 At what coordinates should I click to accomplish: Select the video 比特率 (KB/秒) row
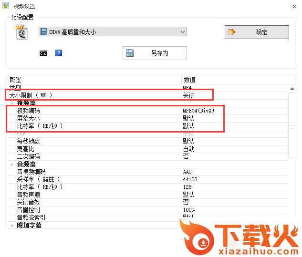pyautogui.click(x=40, y=126)
